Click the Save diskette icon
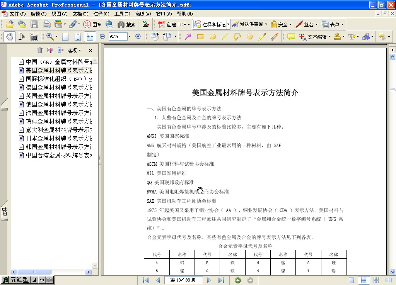Viewport: 396px width, 285px height. pyautogui.click(x=34, y=24)
